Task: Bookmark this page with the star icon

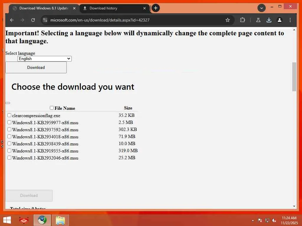Action: [227, 20]
